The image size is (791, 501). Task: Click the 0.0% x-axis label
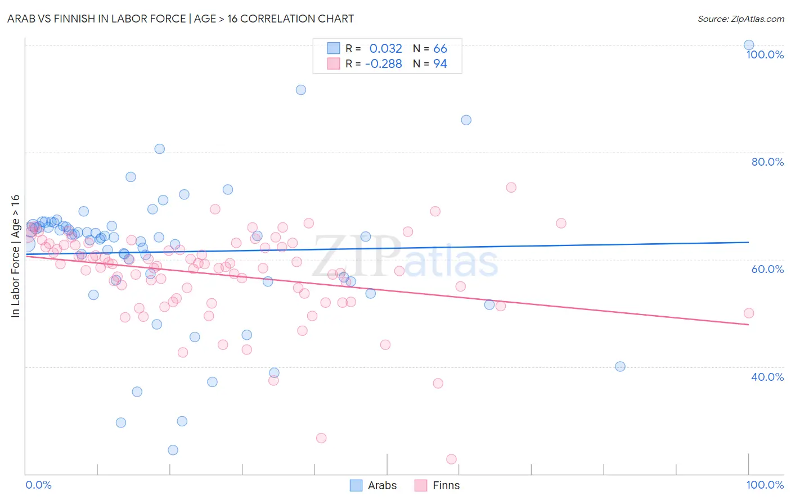click(x=38, y=485)
